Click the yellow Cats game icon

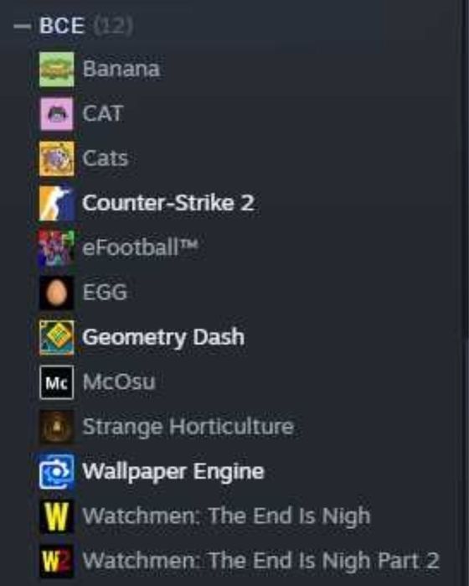(56, 158)
